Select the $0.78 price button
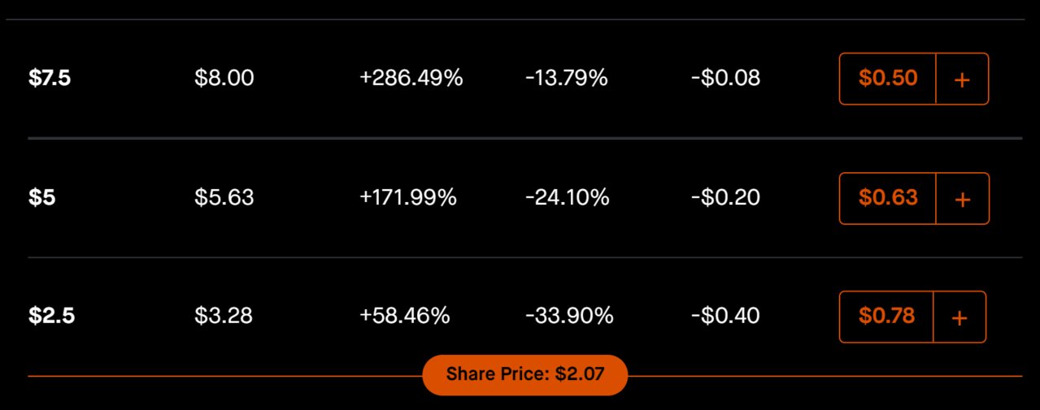Screen dimensions: 1040x410 point(886,317)
